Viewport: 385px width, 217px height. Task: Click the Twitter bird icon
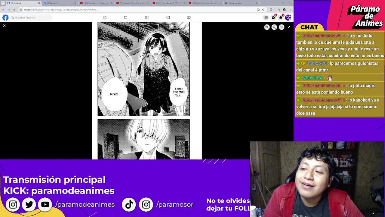[29, 205]
